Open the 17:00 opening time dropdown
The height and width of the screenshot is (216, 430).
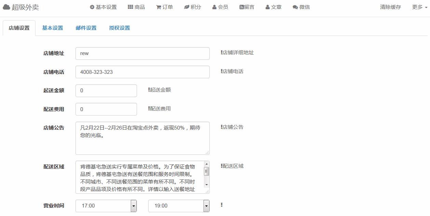106,206
